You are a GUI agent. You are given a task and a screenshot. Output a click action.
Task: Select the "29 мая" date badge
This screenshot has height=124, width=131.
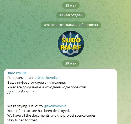pos(71,63)
